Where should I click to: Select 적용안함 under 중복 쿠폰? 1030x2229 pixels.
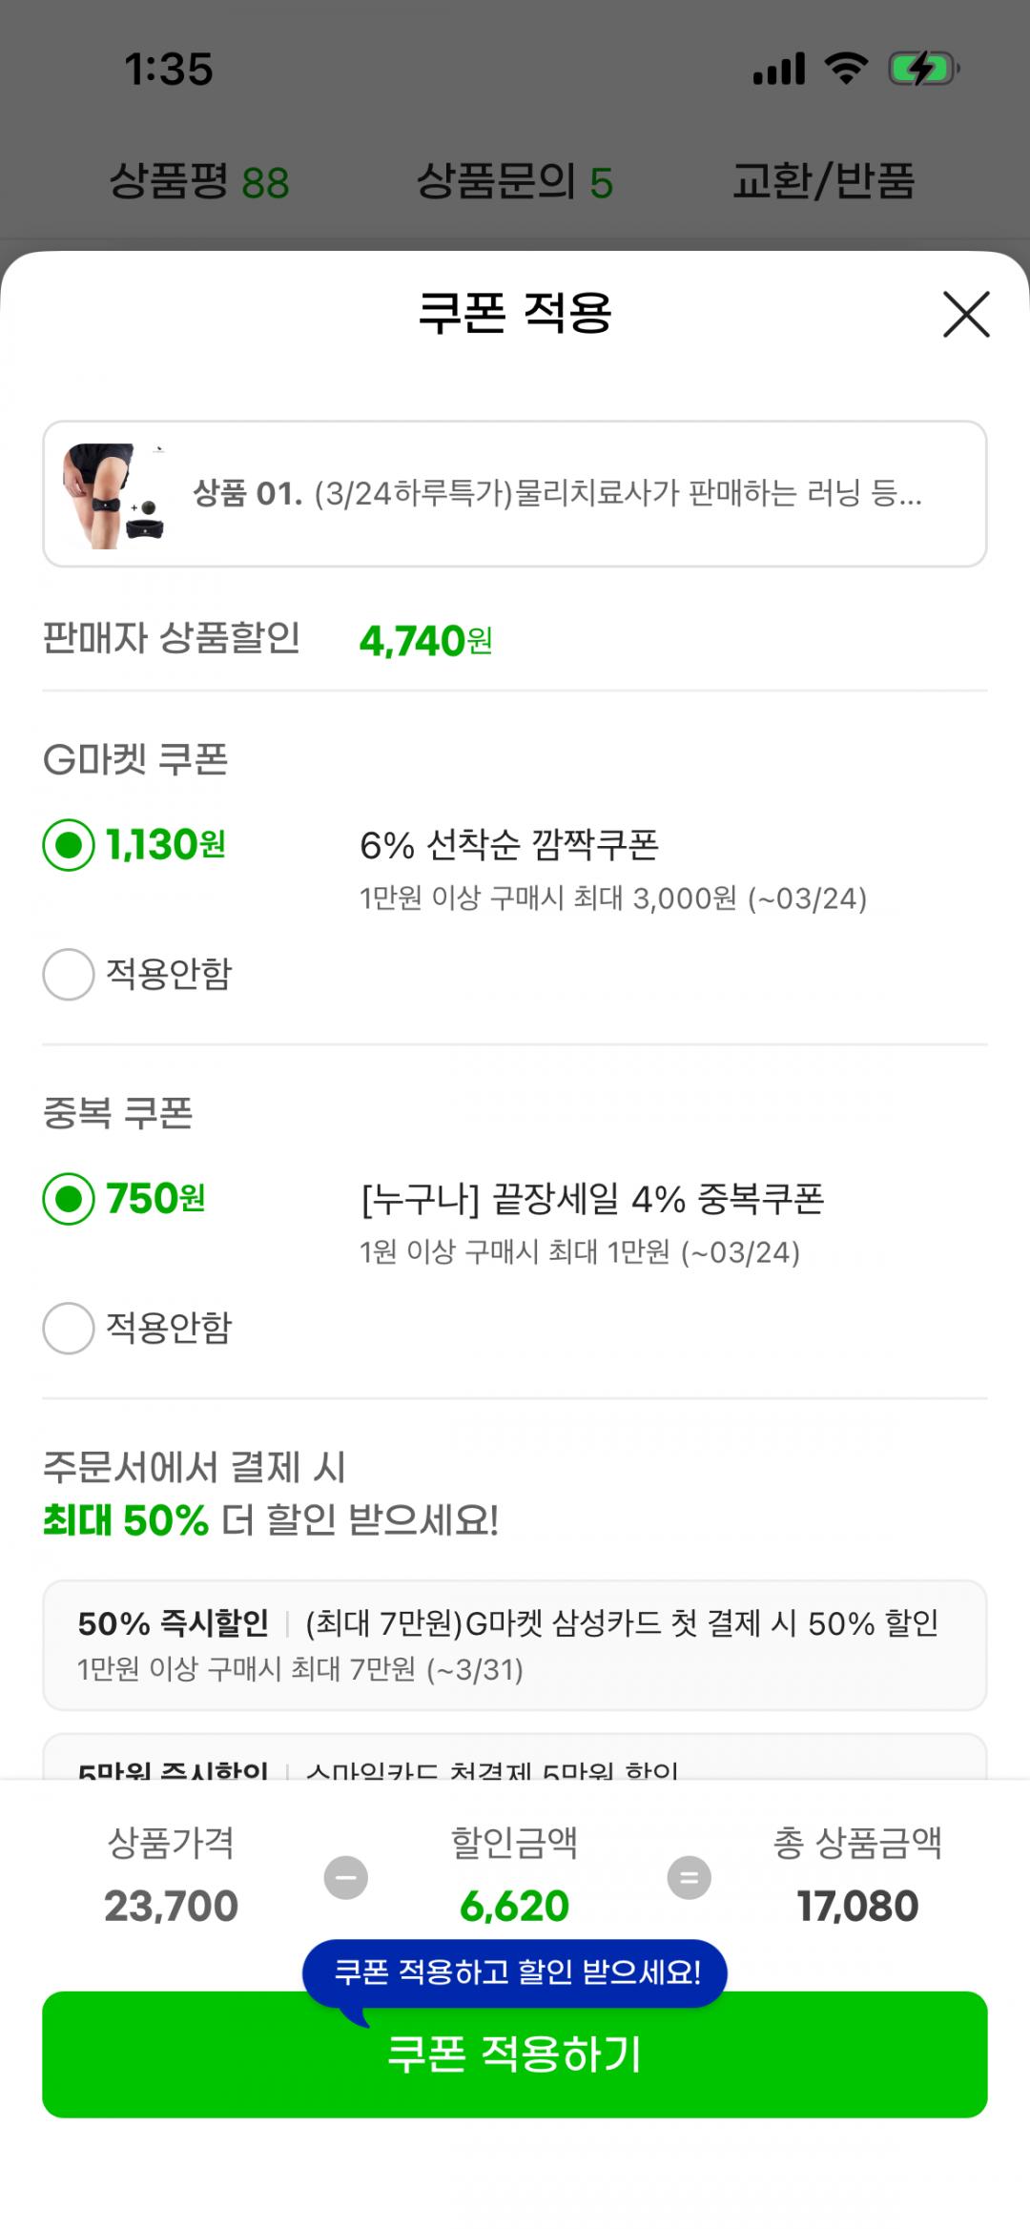coord(69,1328)
